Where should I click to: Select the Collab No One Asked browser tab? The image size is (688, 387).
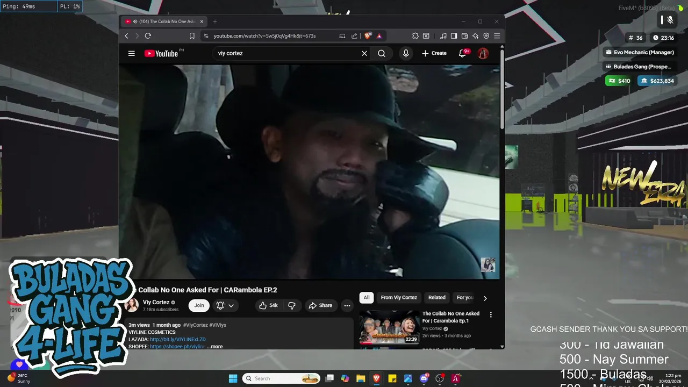pyautogui.click(x=164, y=21)
